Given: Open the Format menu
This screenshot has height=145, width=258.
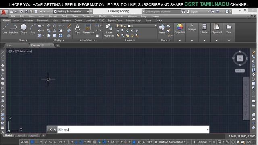Looking at the screenshot, I should (x=53, y=16).
